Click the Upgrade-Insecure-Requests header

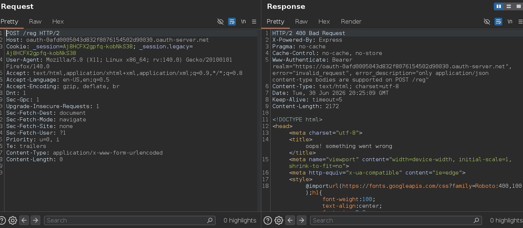[52, 106]
